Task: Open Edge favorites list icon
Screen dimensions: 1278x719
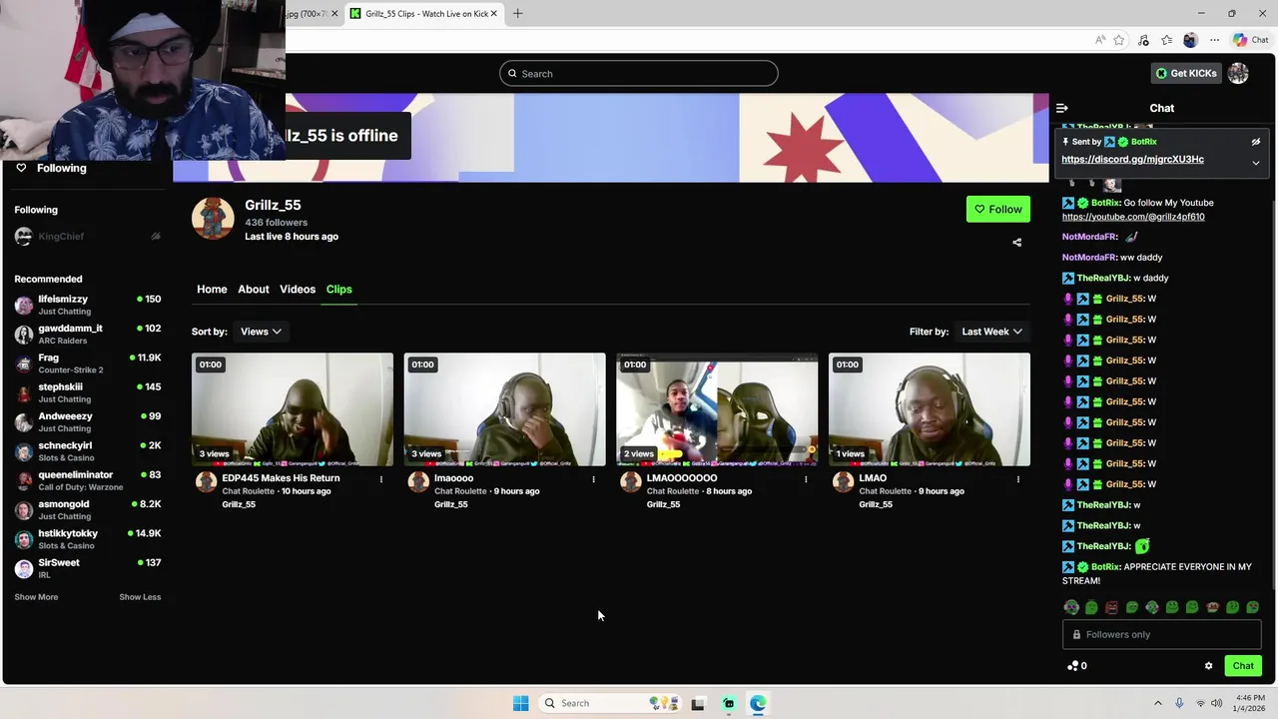Action: pyautogui.click(x=1166, y=40)
